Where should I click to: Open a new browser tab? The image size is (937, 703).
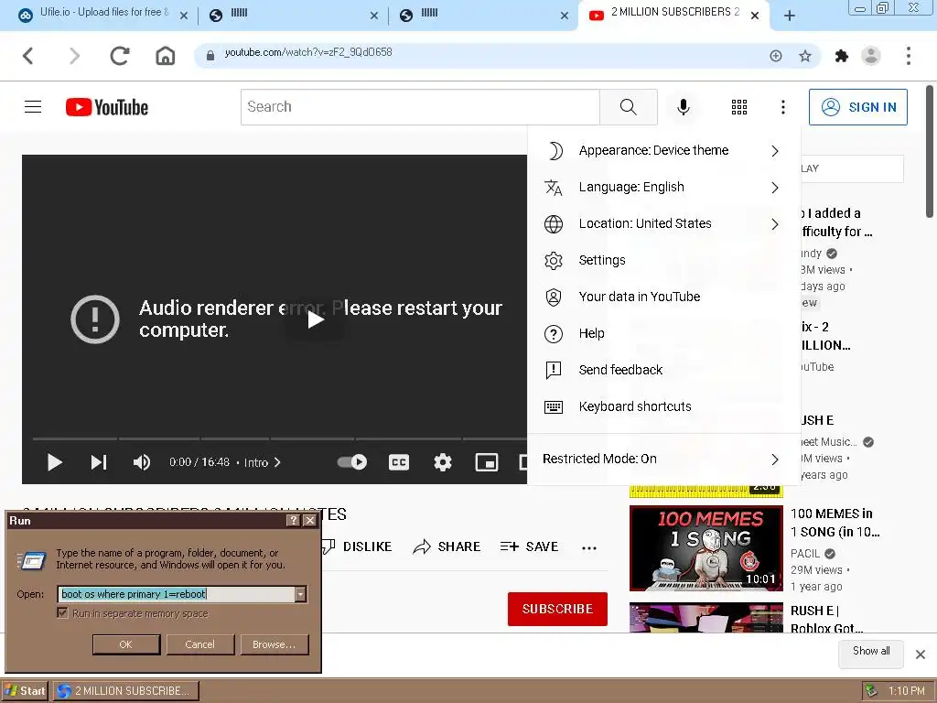pos(790,16)
